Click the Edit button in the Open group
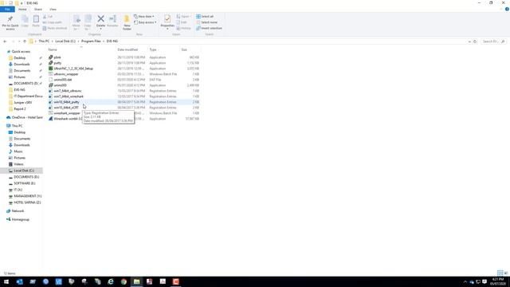This screenshot has height=287, width=510. pos(182,22)
